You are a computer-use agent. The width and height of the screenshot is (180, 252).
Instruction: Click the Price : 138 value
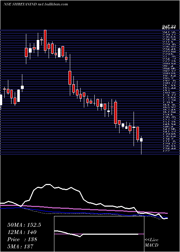coord(22,239)
